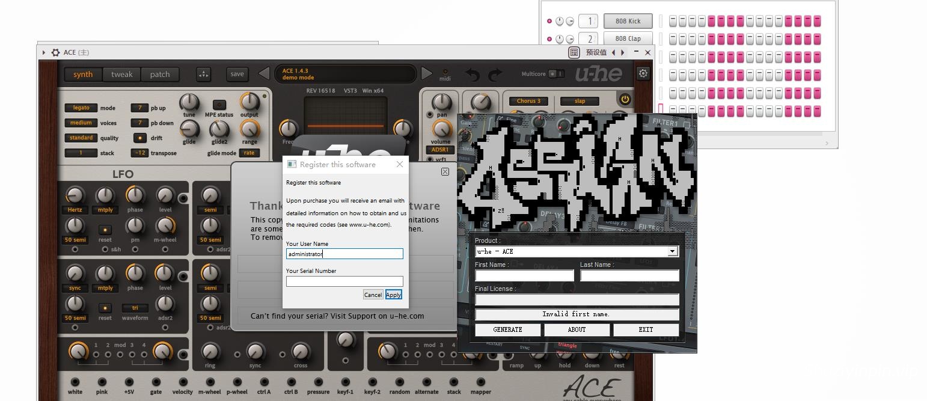Switch to the tweak tab

tap(121, 75)
